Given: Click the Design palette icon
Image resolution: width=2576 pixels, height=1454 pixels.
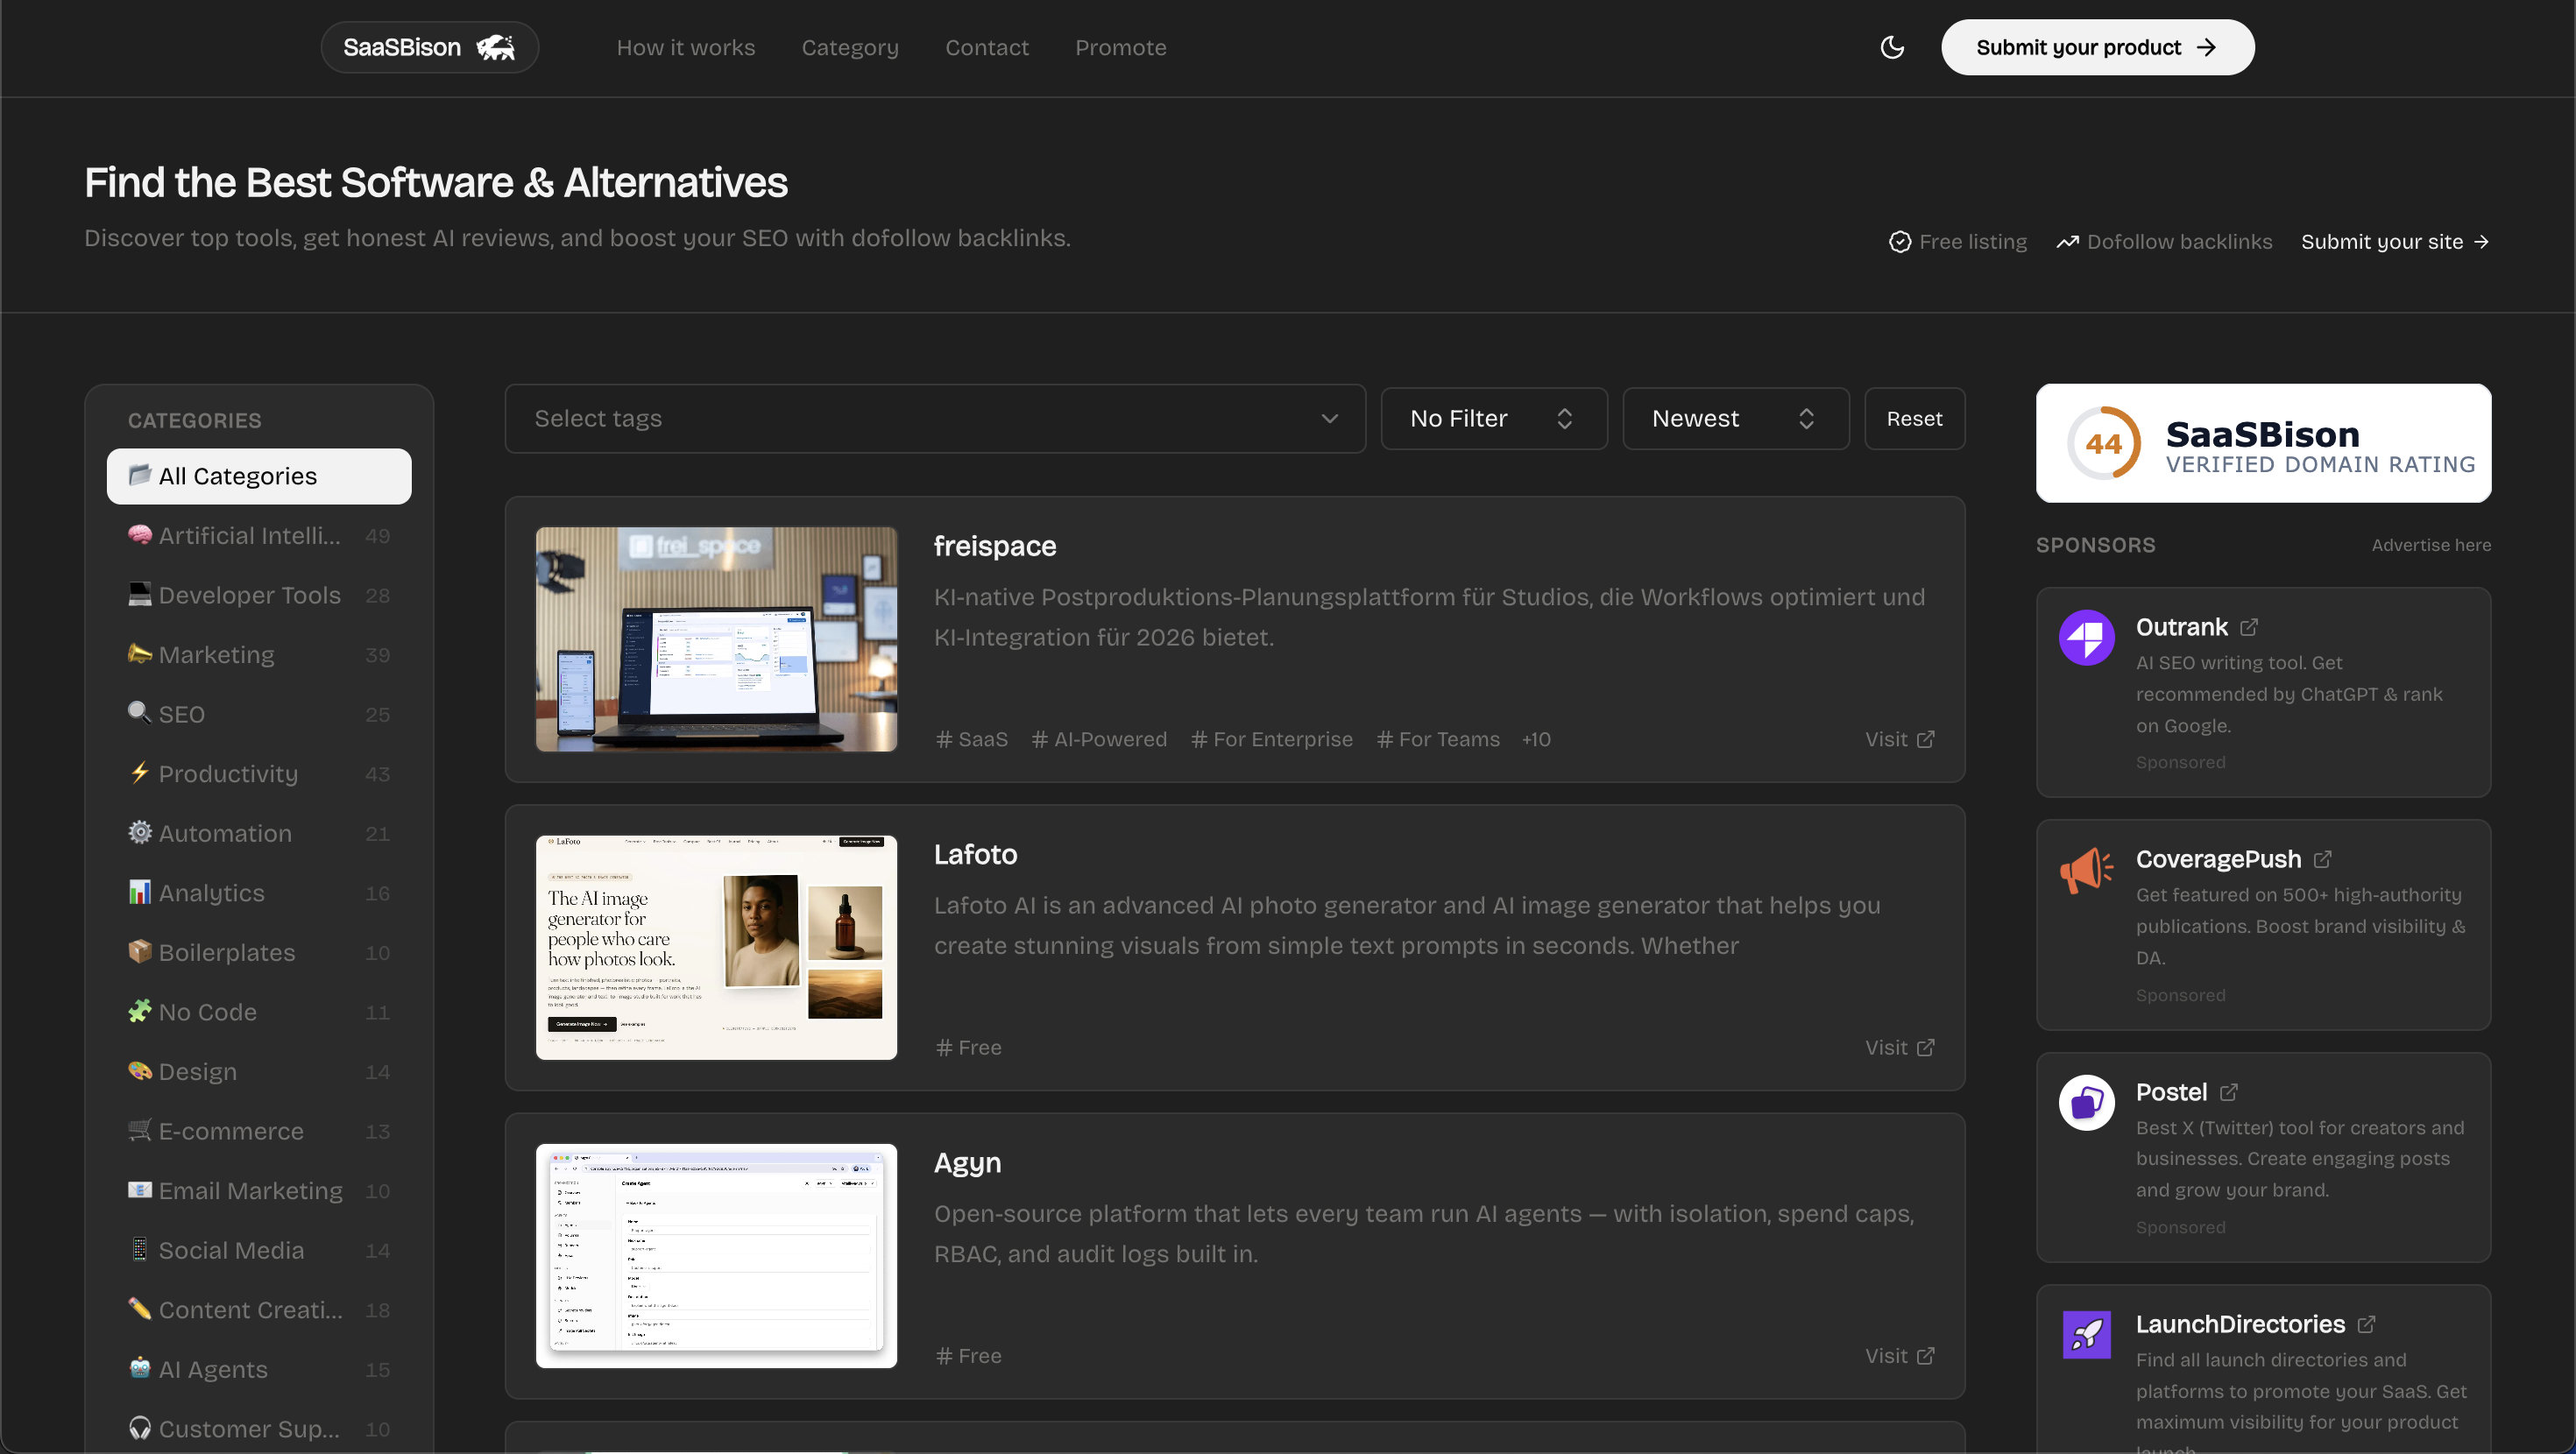Looking at the screenshot, I should tap(140, 1071).
